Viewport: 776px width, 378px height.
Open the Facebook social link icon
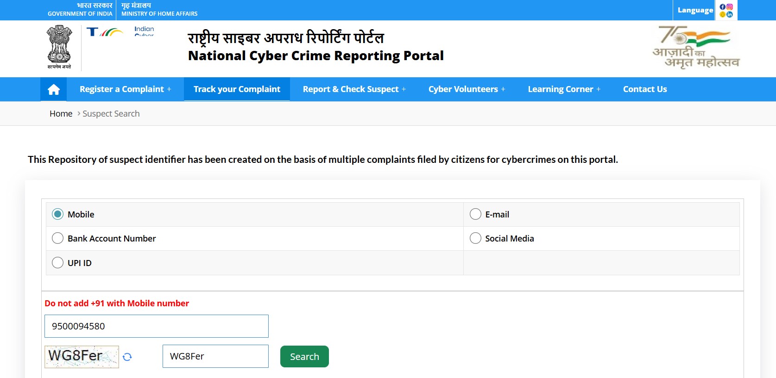[722, 7]
